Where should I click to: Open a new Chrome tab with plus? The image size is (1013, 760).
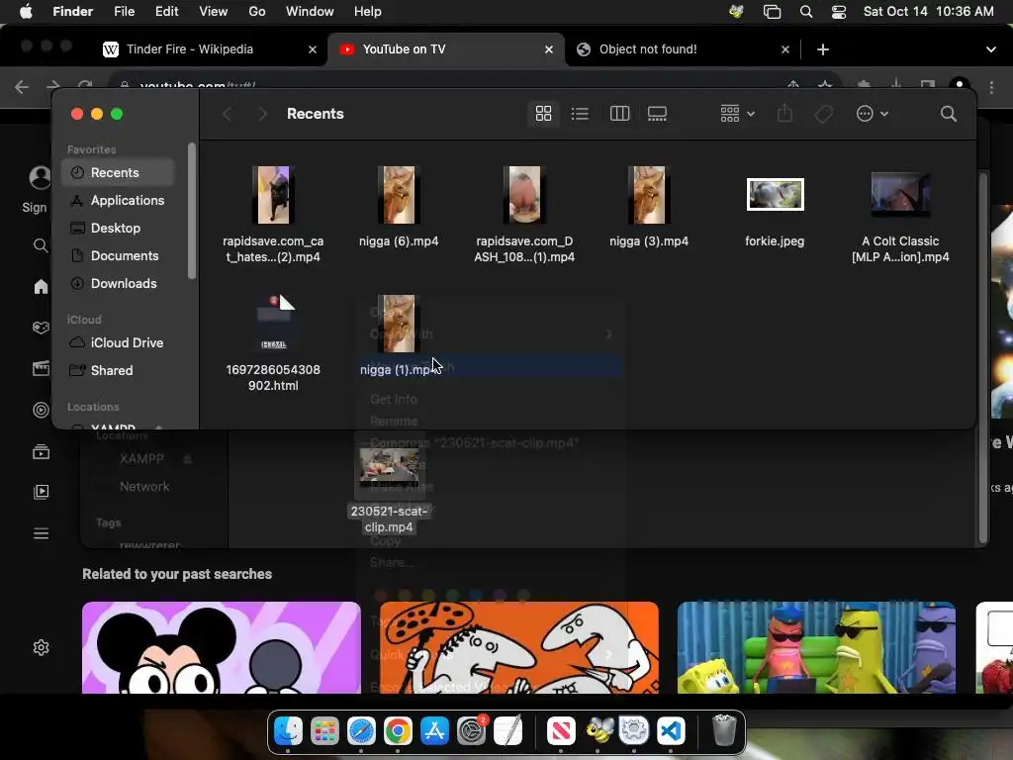[822, 49]
